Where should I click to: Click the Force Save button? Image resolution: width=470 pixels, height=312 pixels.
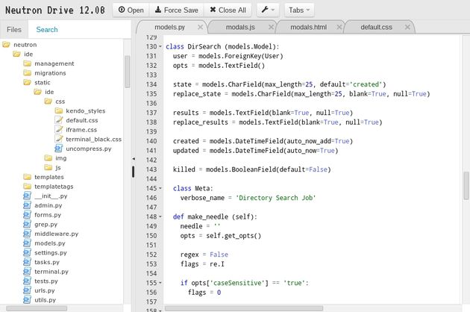(x=177, y=10)
